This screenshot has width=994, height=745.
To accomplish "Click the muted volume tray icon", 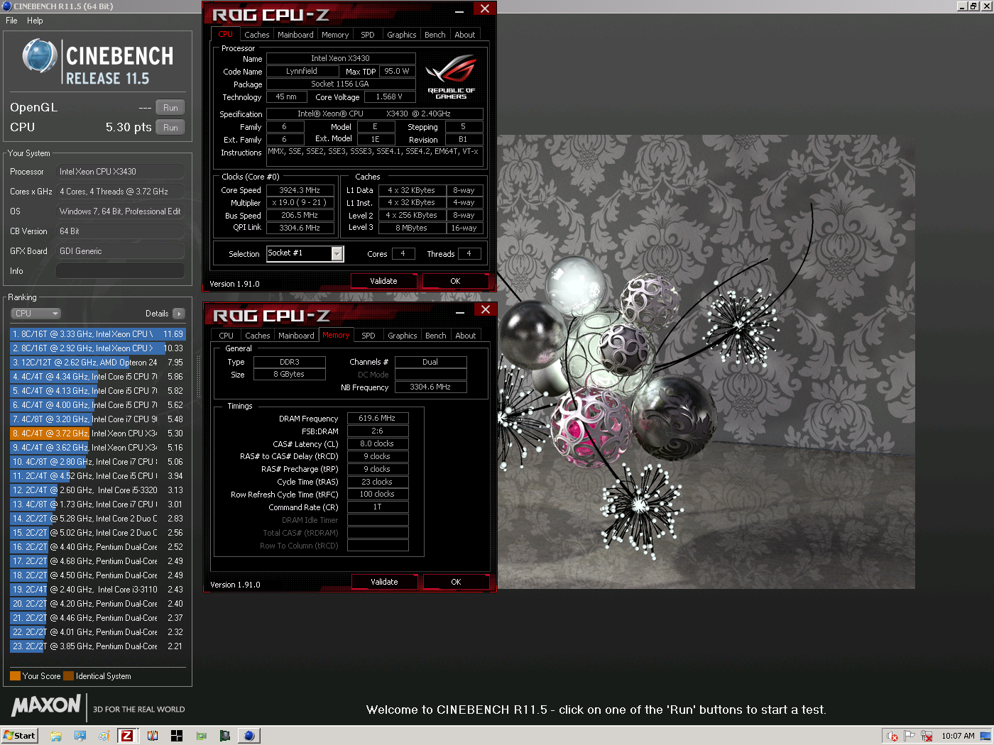I will pyautogui.click(x=893, y=736).
